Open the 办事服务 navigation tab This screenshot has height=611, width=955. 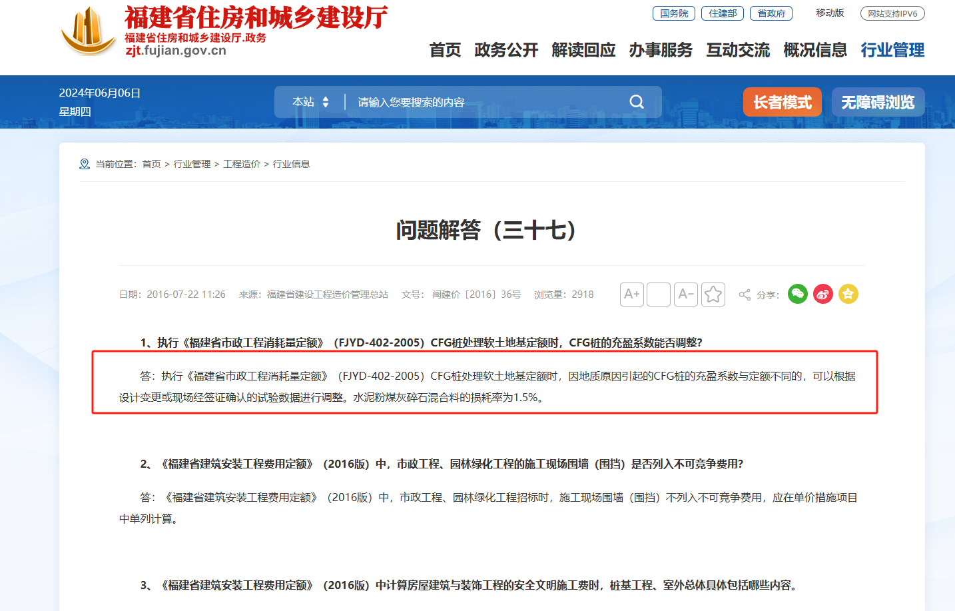point(660,50)
